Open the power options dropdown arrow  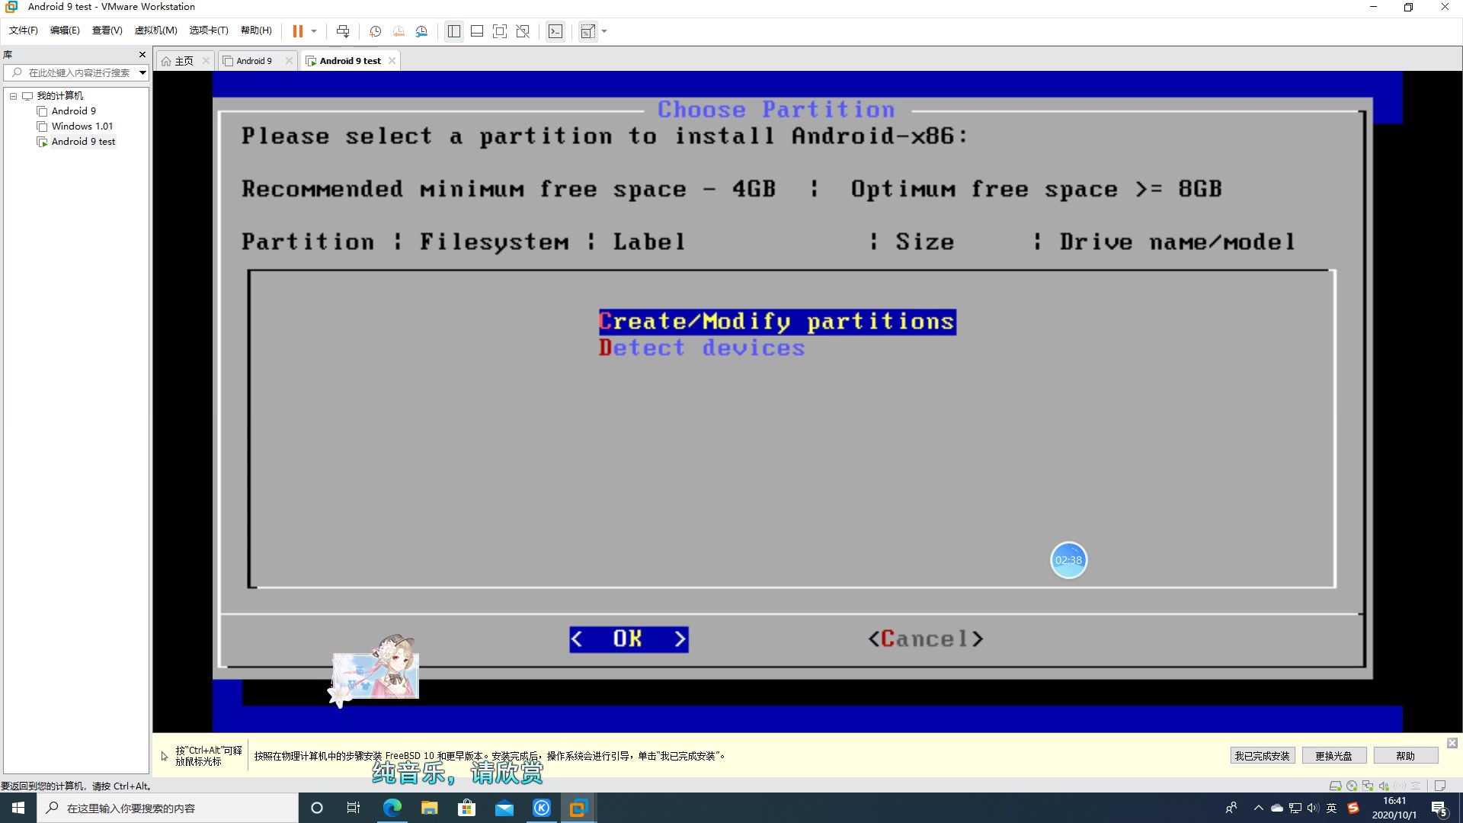point(314,31)
